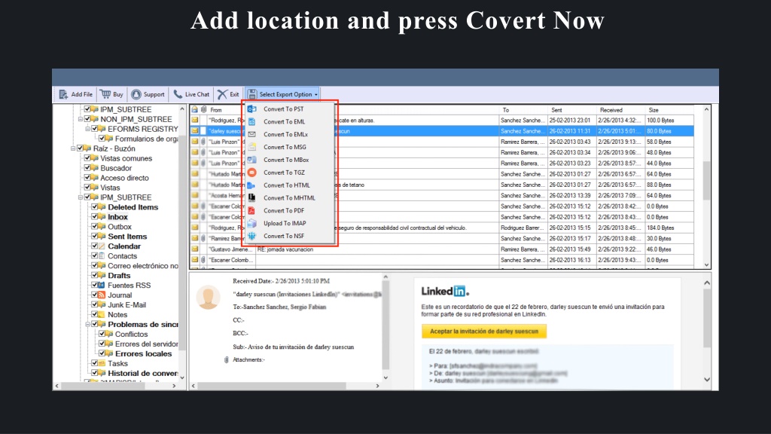Choose Convert To HTML

point(287,185)
